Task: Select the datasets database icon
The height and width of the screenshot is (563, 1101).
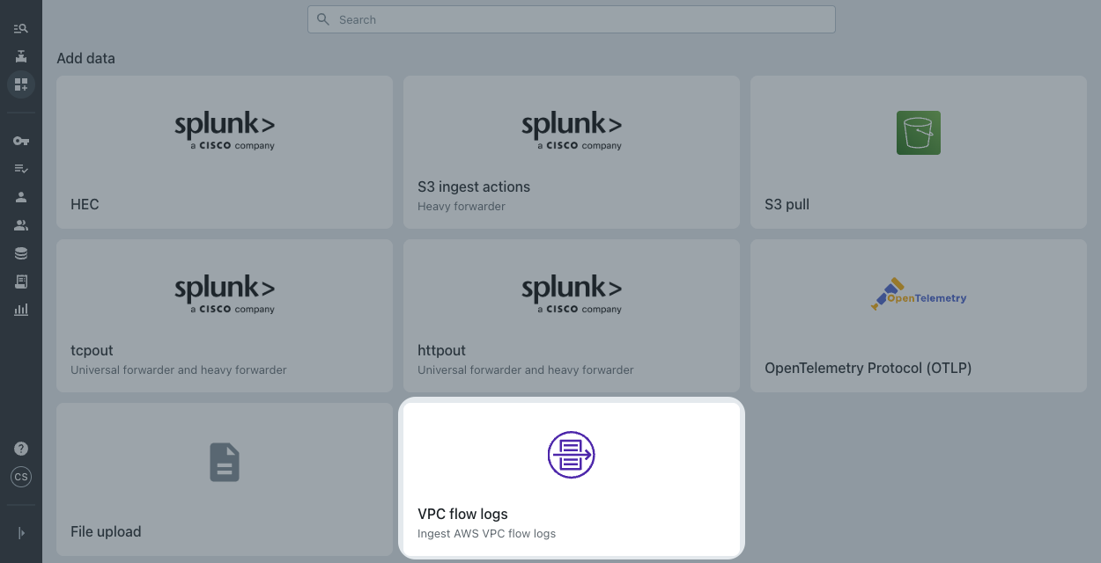Action: click(x=20, y=252)
